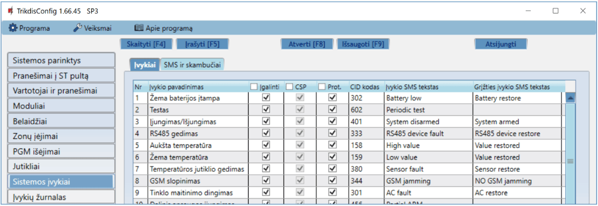The height and width of the screenshot is (206, 598).
Task: Open PGM išėjimai in the sidebar
Action: [61, 151]
